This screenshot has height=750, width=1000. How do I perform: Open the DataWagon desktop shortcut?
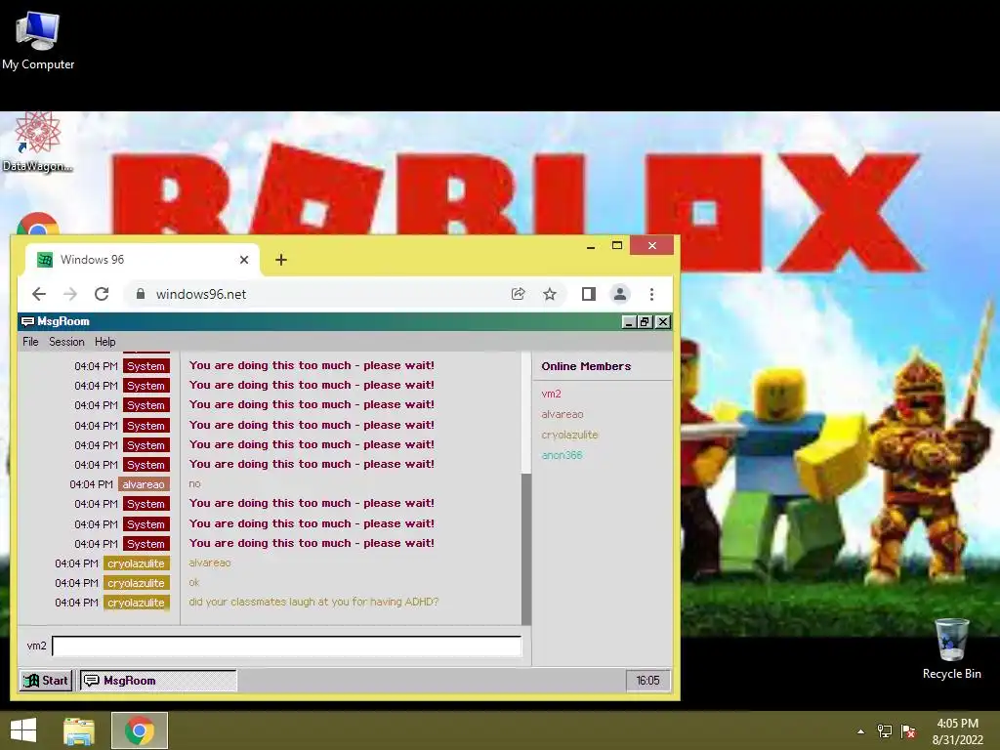tap(37, 142)
